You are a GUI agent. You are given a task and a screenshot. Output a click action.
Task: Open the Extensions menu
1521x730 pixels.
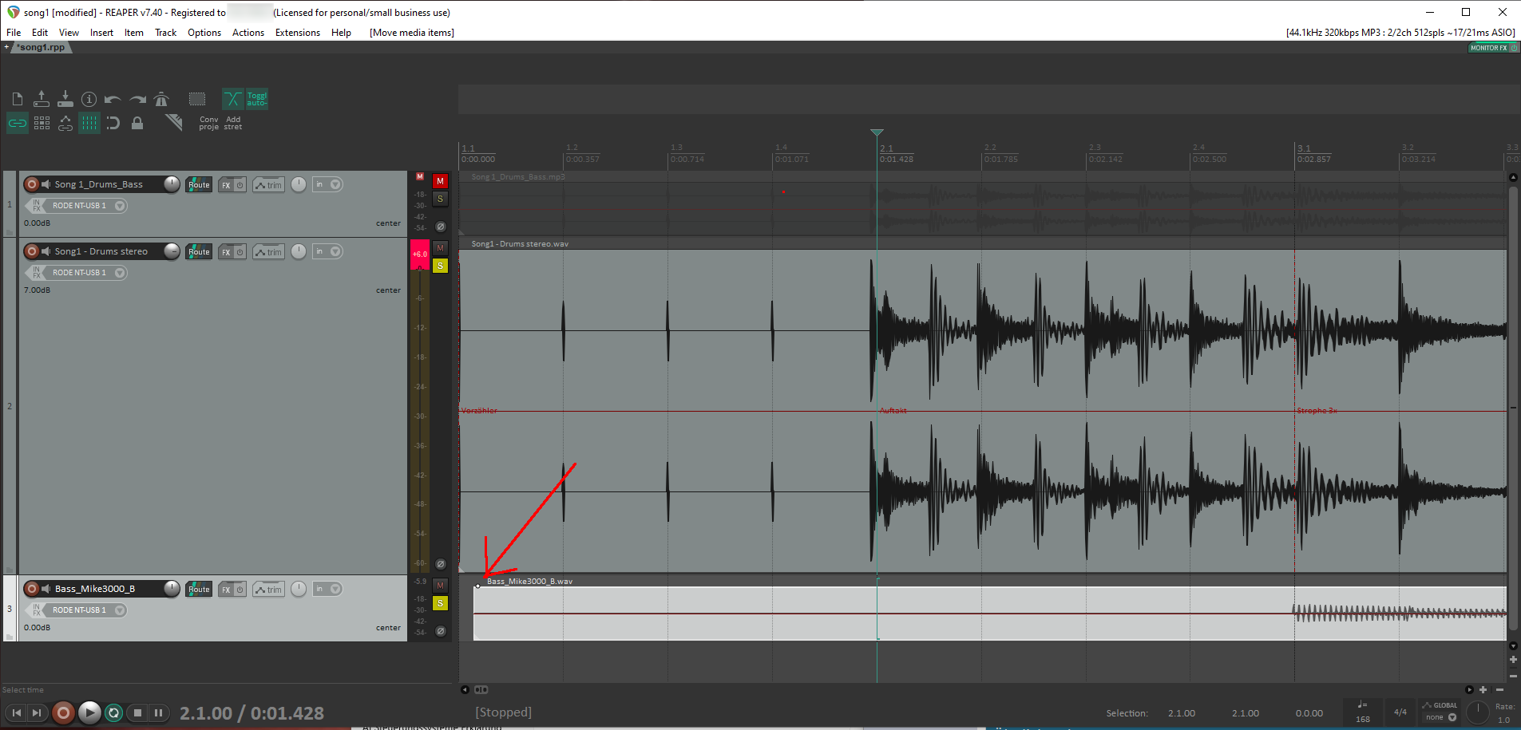coord(298,33)
